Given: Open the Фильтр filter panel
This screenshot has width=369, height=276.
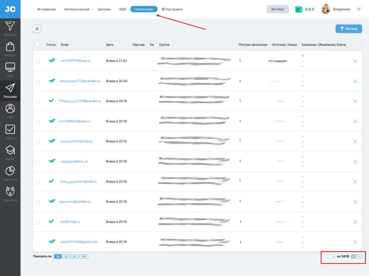Looking at the screenshot, I should (348, 29).
